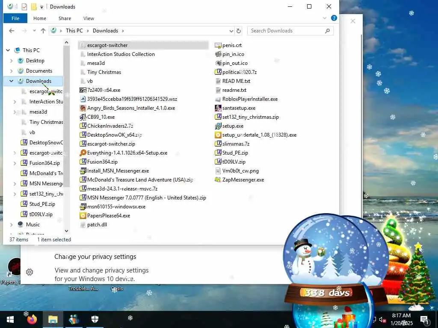This screenshot has width=438, height=328.
Task: Open the recent locations dropdown arrow
Action: pos(34,31)
